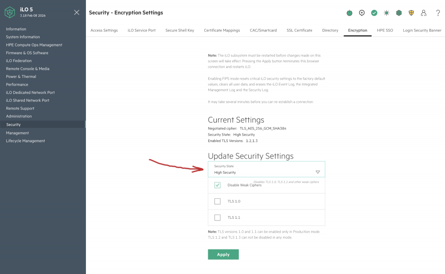The width and height of the screenshot is (445, 274).
Task: Open Administration in the sidebar
Action: [x=19, y=116]
